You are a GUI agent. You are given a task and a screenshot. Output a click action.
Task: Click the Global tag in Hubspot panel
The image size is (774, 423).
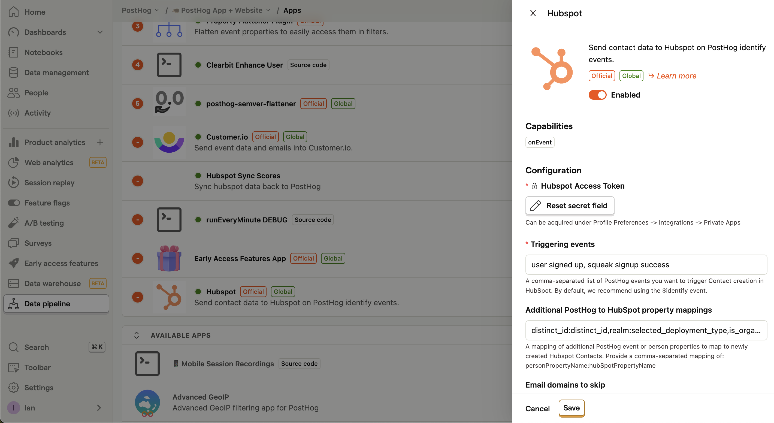point(631,76)
